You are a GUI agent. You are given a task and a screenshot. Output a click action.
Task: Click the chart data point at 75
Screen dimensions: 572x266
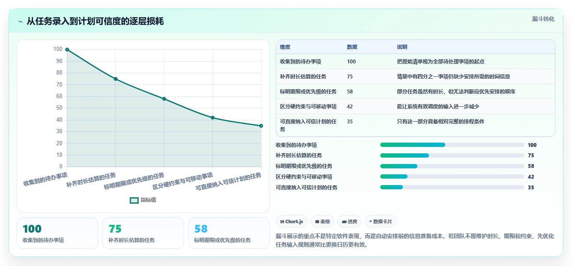coord(116,79)
